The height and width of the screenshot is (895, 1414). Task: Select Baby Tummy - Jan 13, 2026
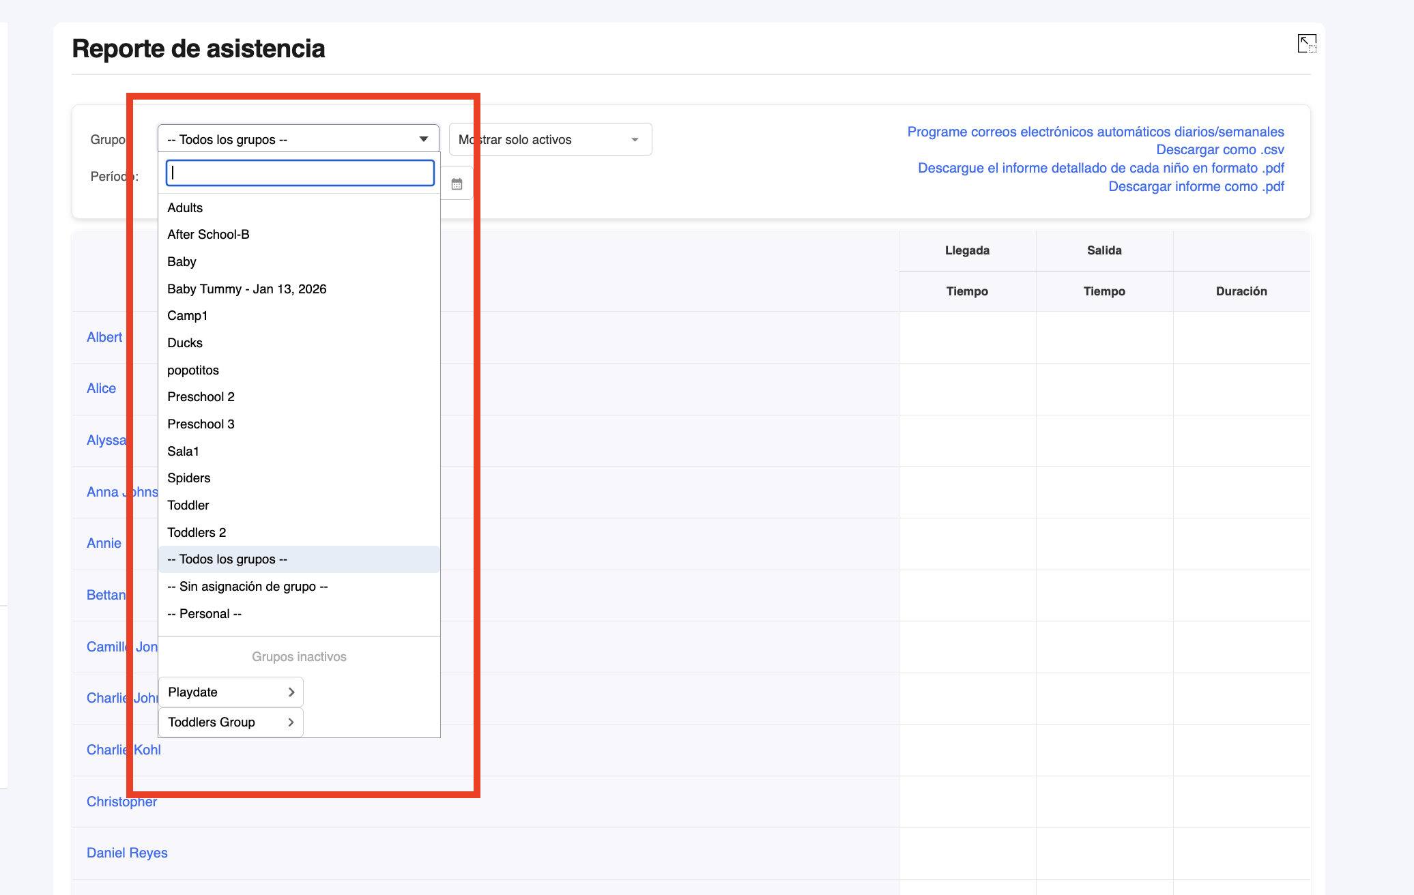click(246, 289)
